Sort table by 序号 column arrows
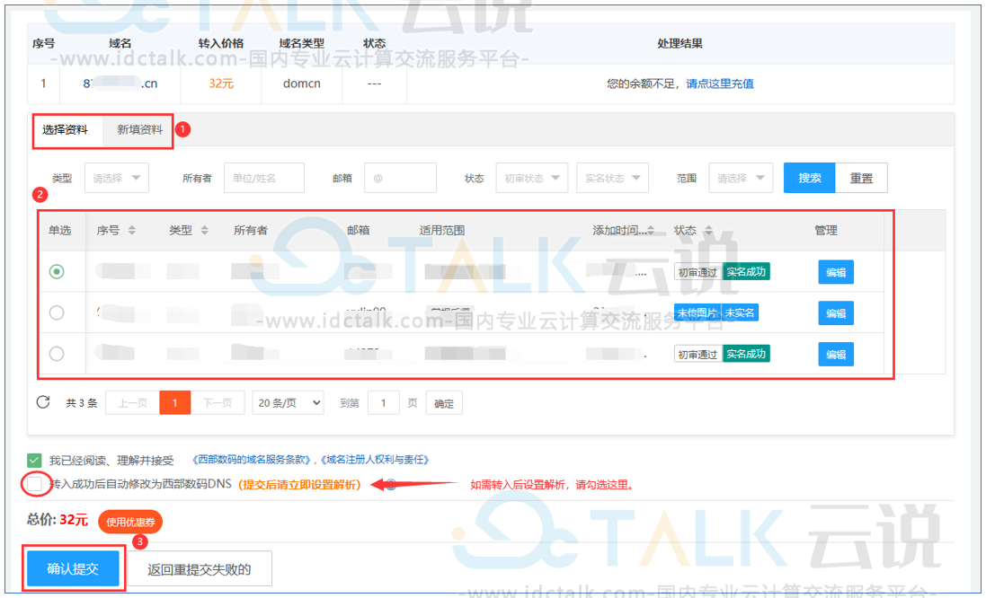This screenshot has height=598, width=986. [131, 231]
